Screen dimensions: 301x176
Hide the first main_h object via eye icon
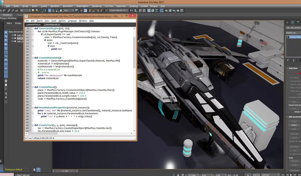(x=12, y=35)
